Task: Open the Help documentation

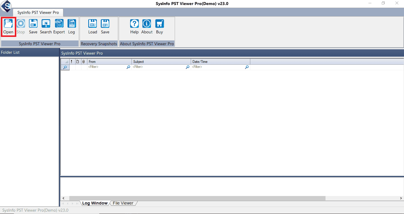Action: [x=134, y=27]
